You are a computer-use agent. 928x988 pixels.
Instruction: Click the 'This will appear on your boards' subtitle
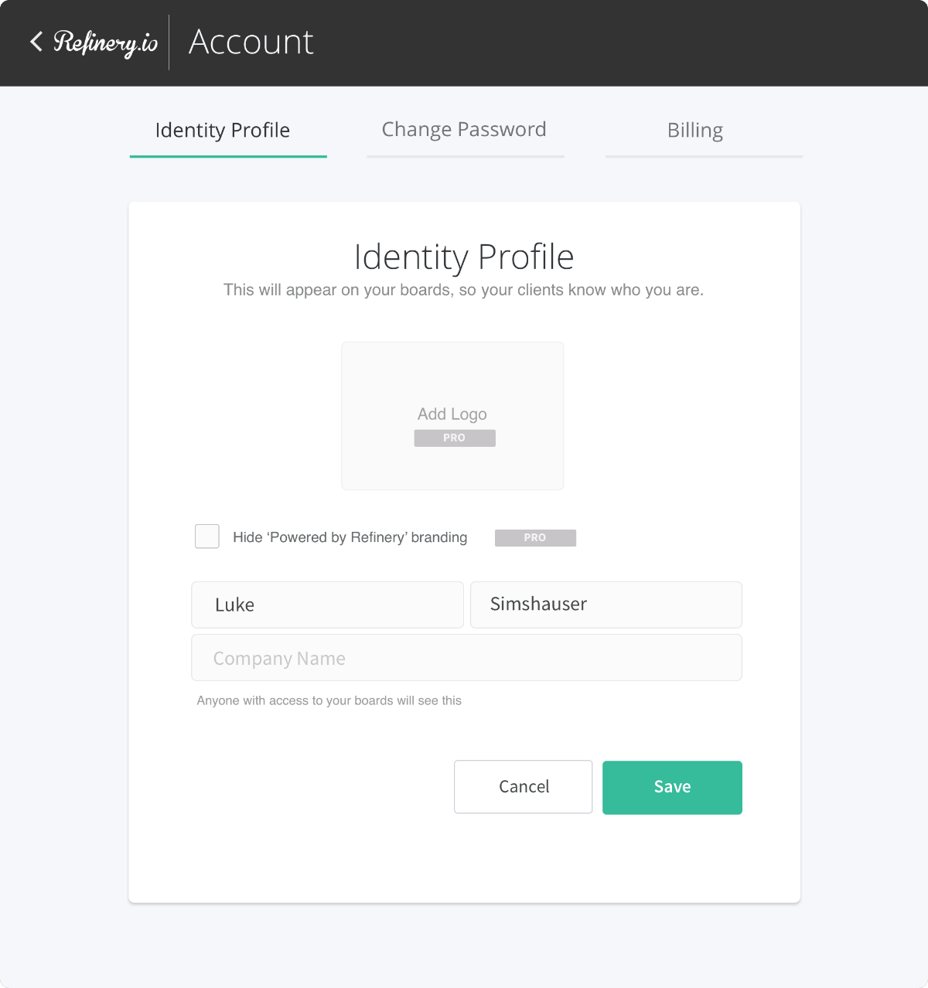tap(464, 291)
